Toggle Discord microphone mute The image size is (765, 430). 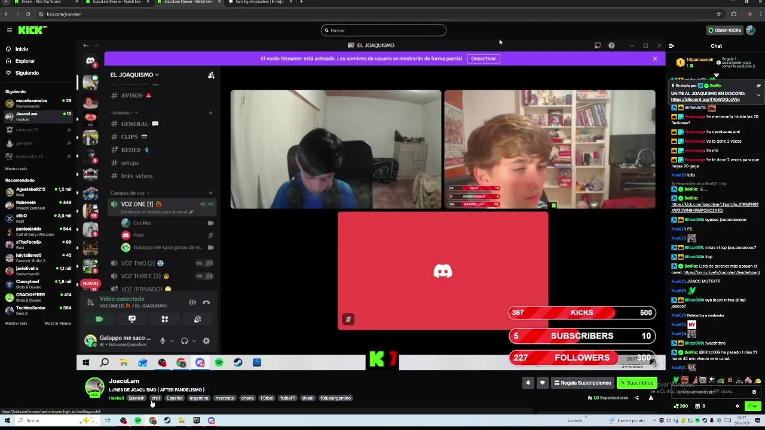(x=163, y=340)
